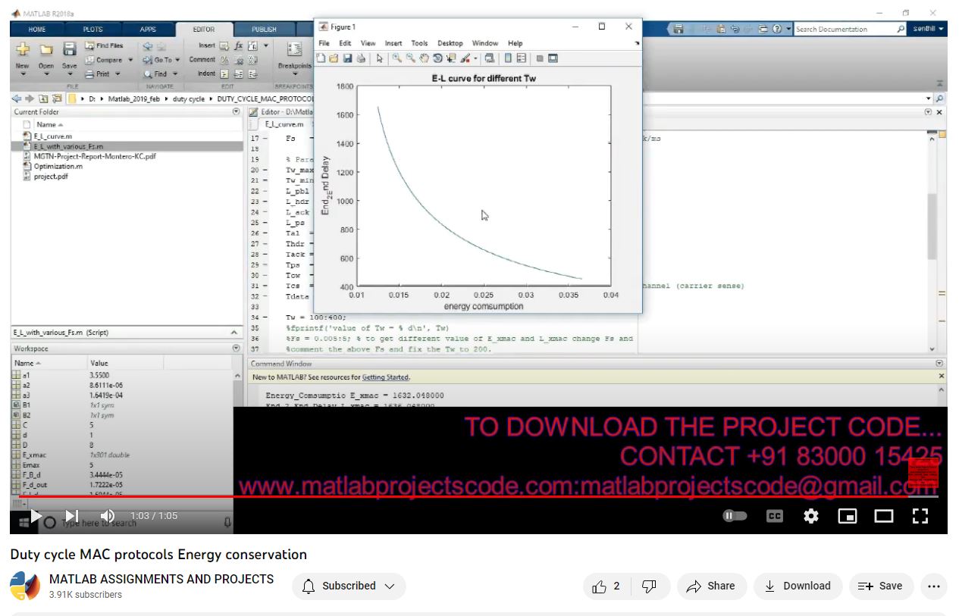The image size is (959, 616).
Task: Switch to the PLOTS ribbon tab
Action: coord(92,30)
